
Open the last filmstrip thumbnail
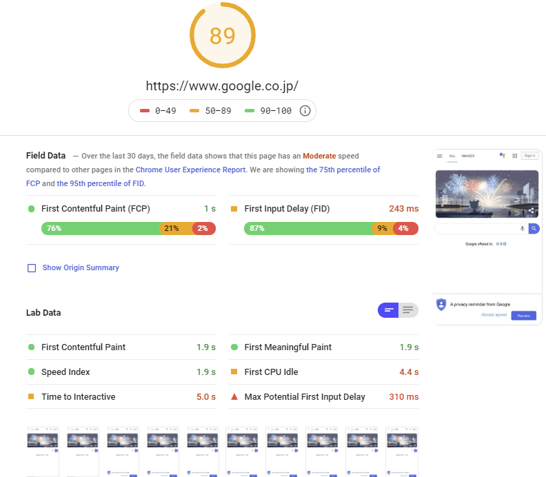tap(402, 451)
